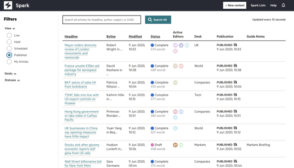Focus the article search input field
This screenshot has height=168, width=294.
102,20
